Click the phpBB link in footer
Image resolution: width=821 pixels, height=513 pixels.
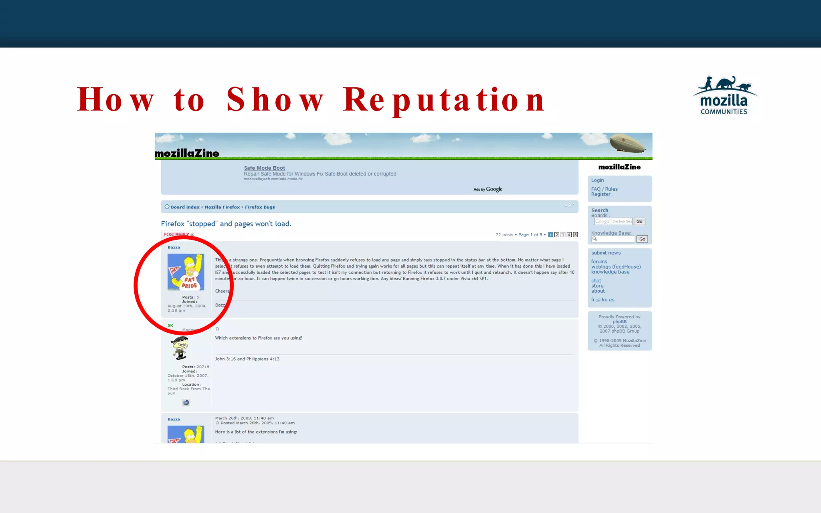(619, 322)
